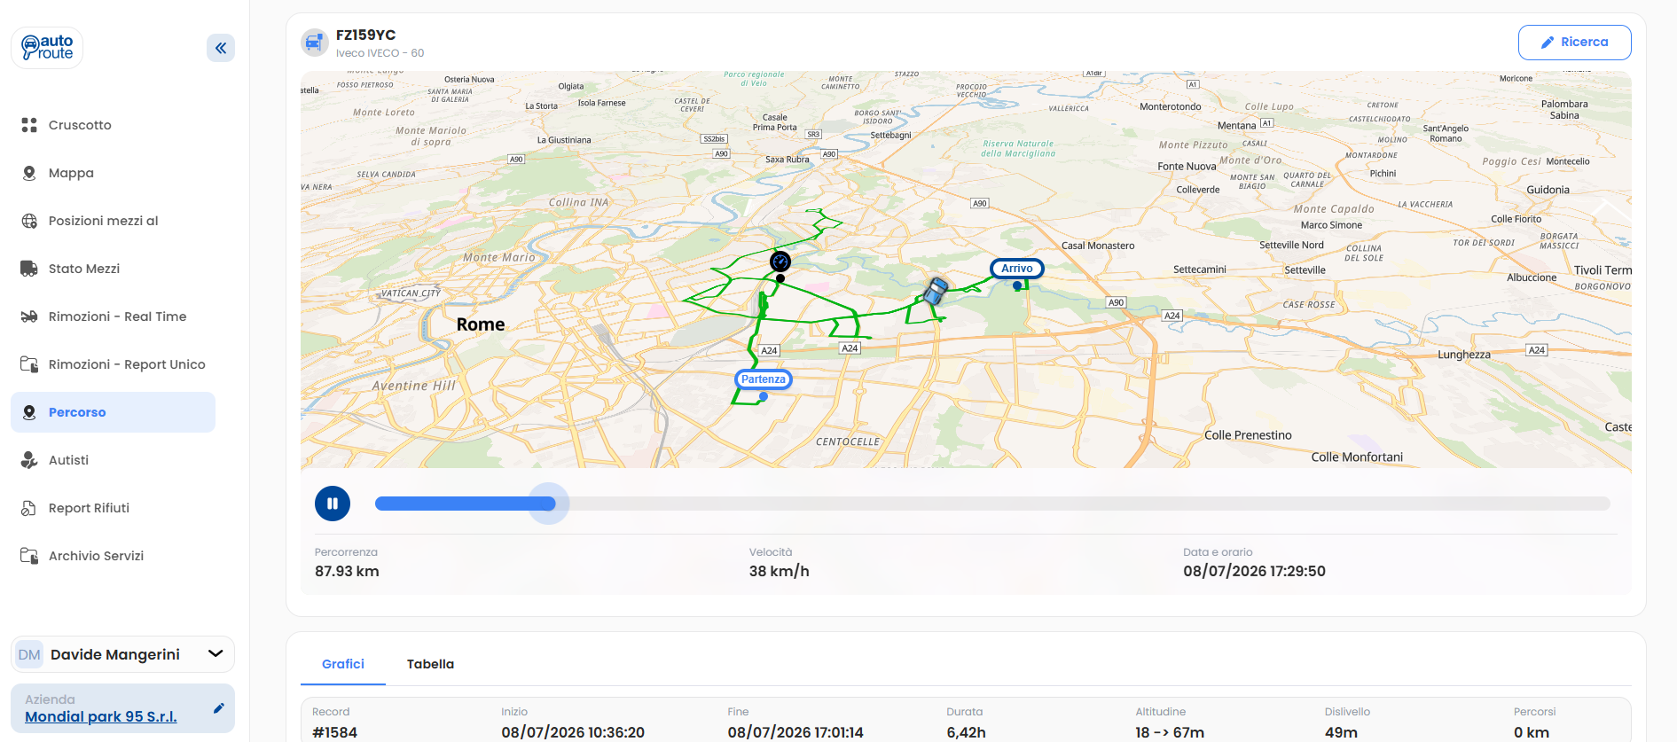The height and width of the screenshot is (742, 1677).
Task: Click the Ricerca button
Action: point(1574,43)
